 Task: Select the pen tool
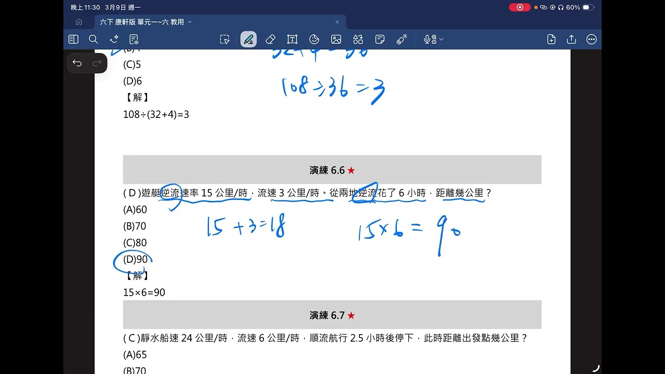(248, 39)
